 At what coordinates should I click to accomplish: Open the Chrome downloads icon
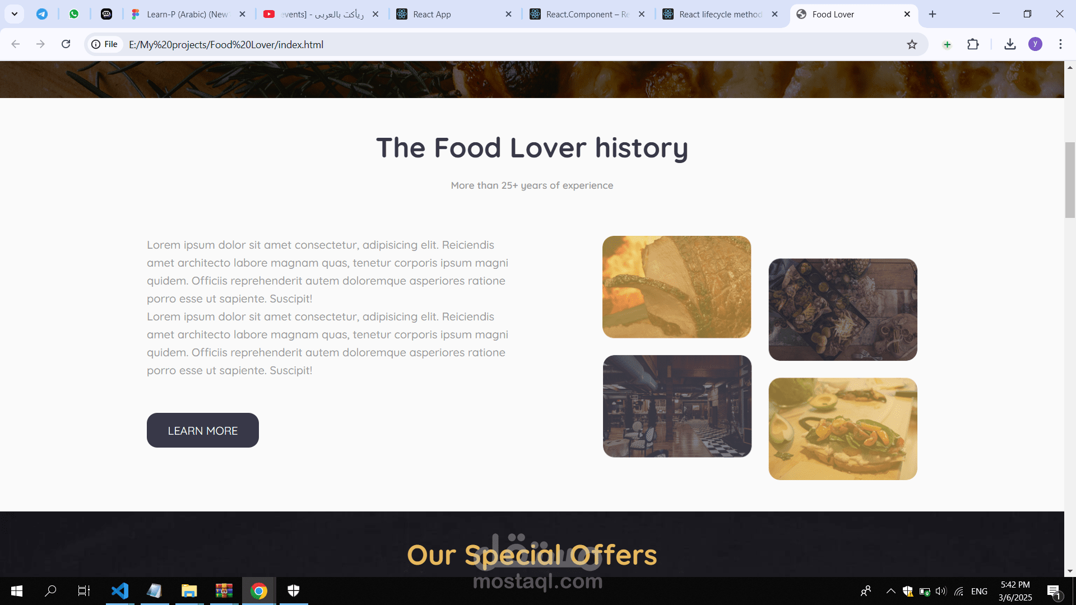(1010, 44)
